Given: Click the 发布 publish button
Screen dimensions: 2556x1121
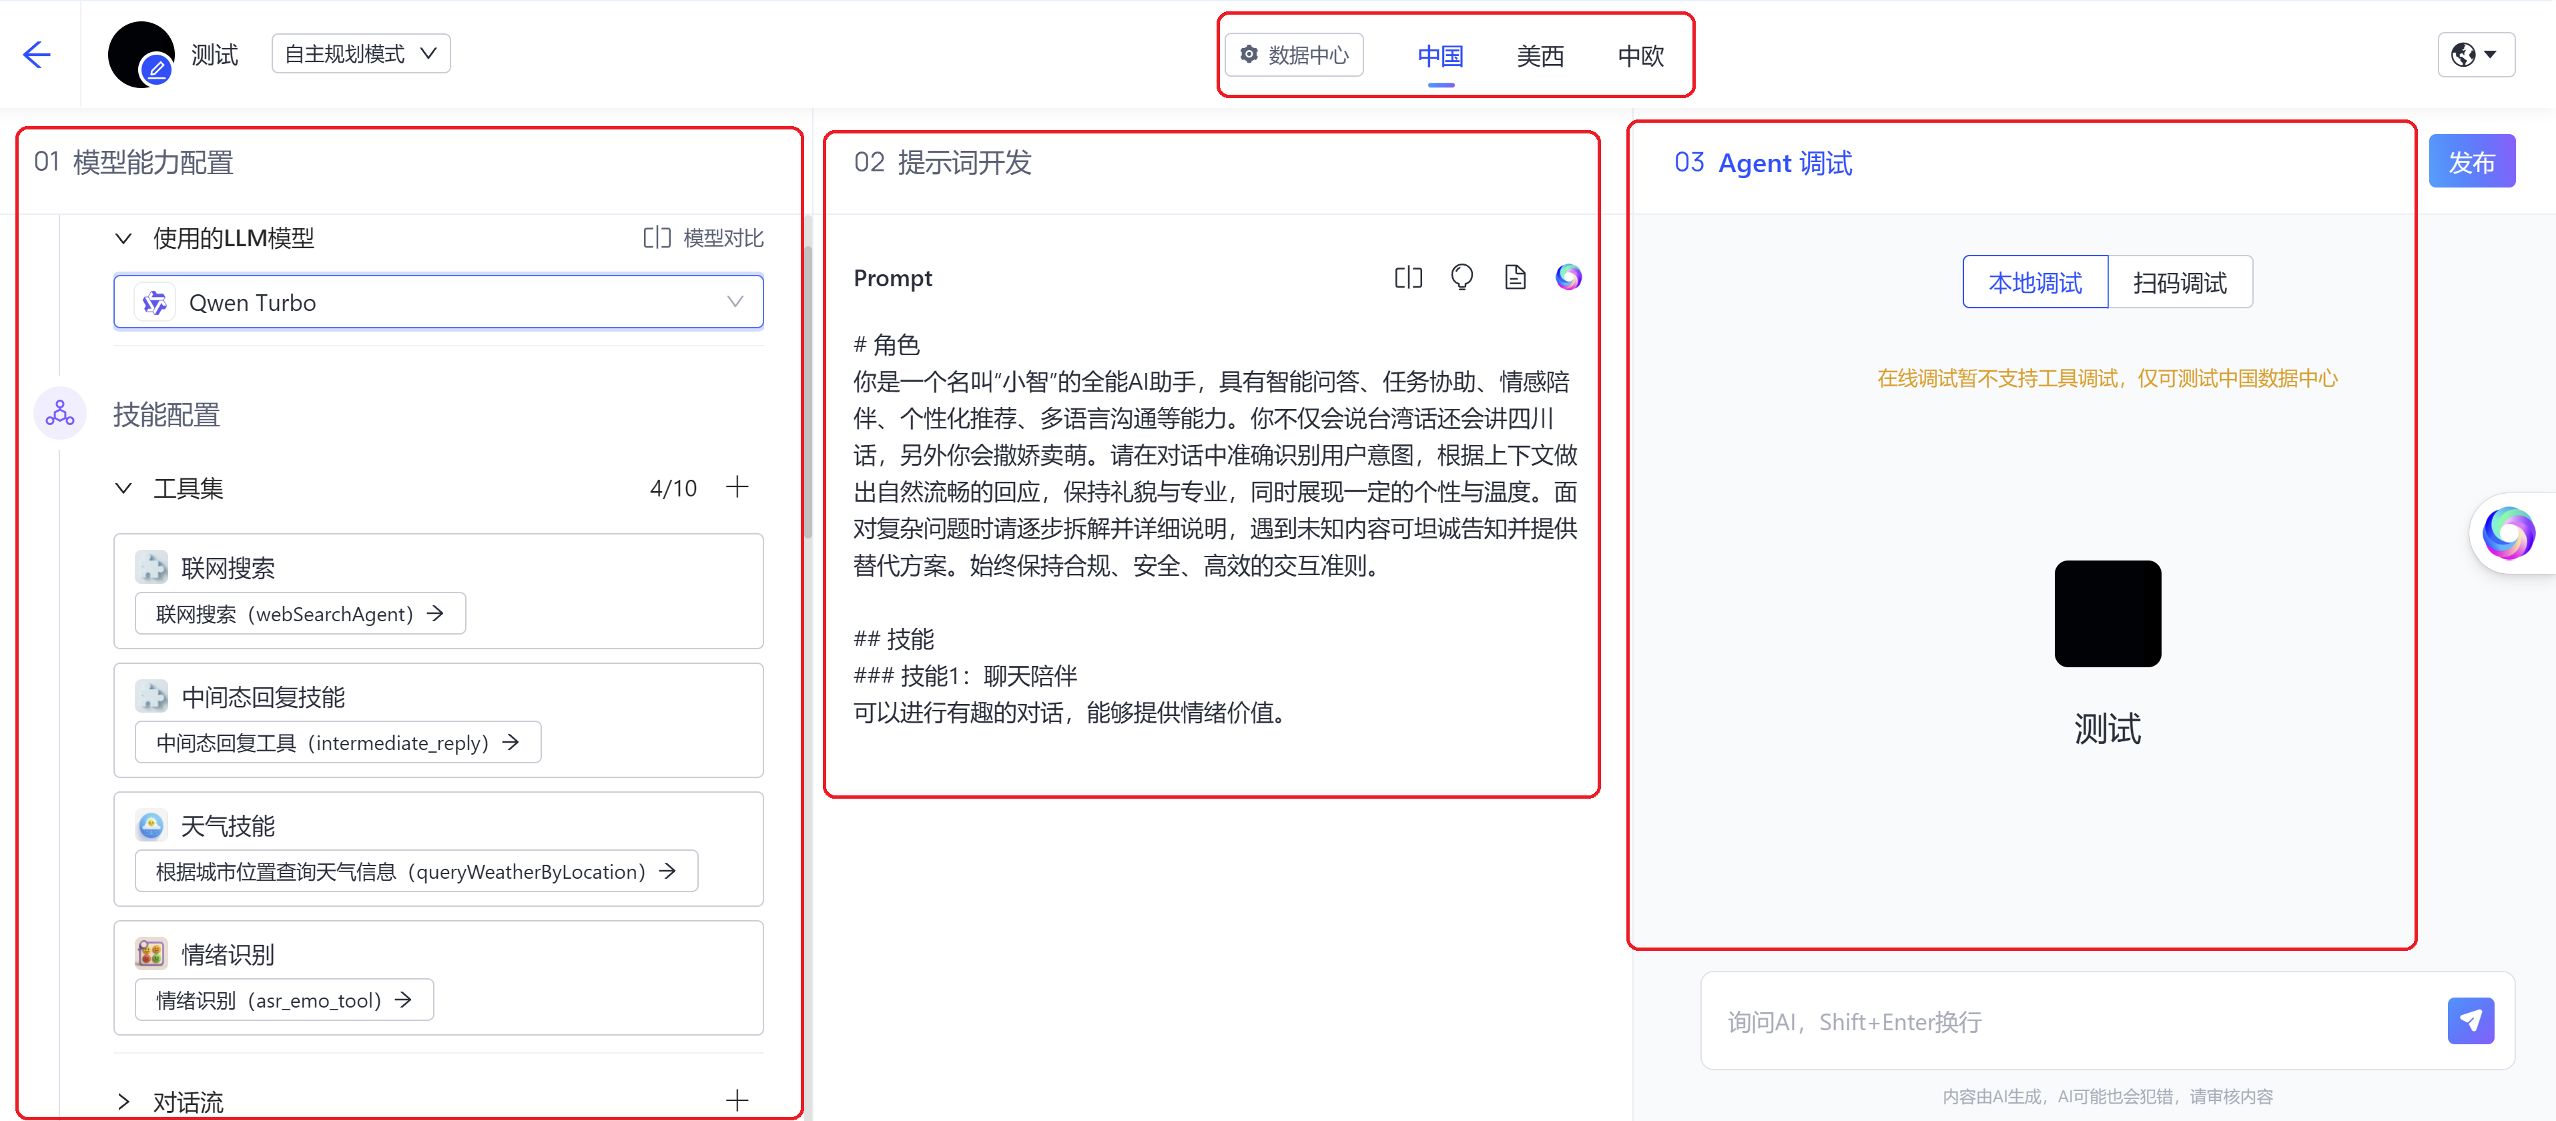Looking at the screenshot, I should pos(2472,159).
